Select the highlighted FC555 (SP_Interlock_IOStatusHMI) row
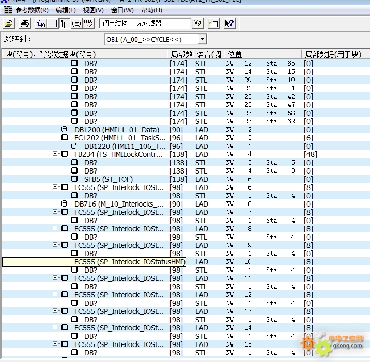This screenshot has width=370, height=362. point(94,262)
